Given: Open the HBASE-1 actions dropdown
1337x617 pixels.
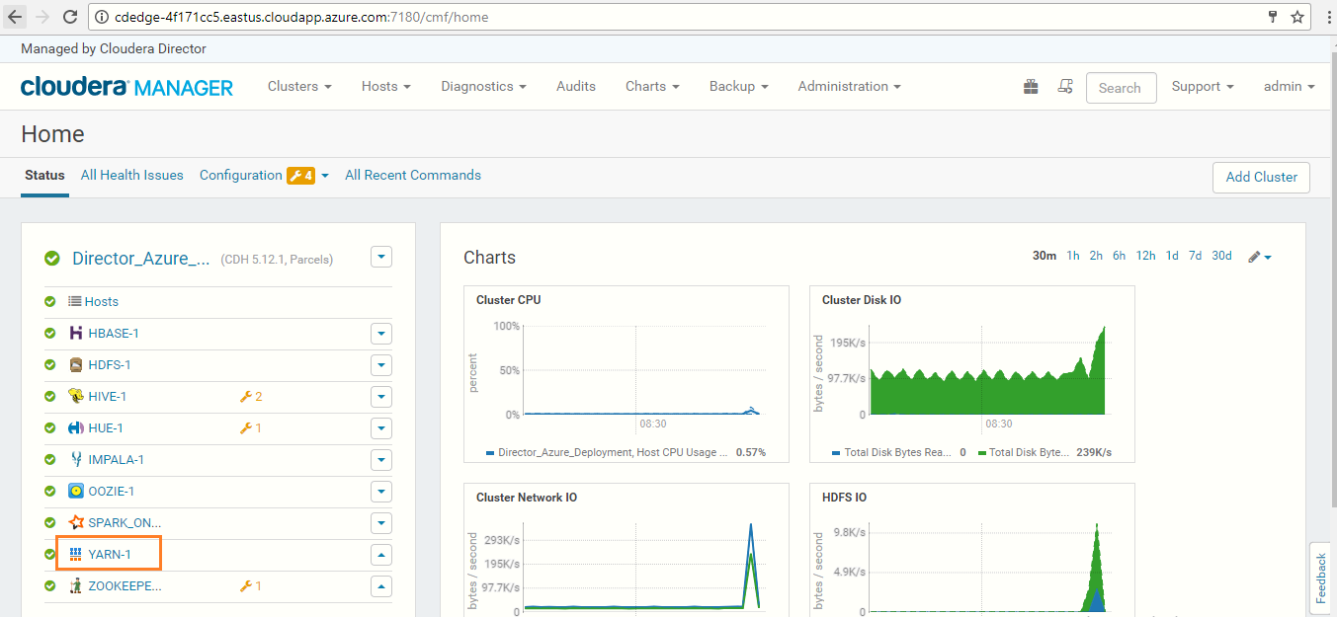Looking at the screenshot, I should 381,334.
